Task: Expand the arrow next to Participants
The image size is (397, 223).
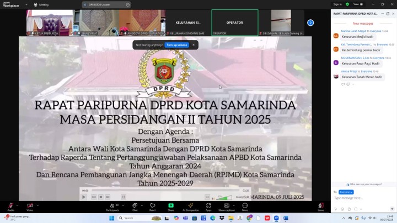Action: point(123,205)
